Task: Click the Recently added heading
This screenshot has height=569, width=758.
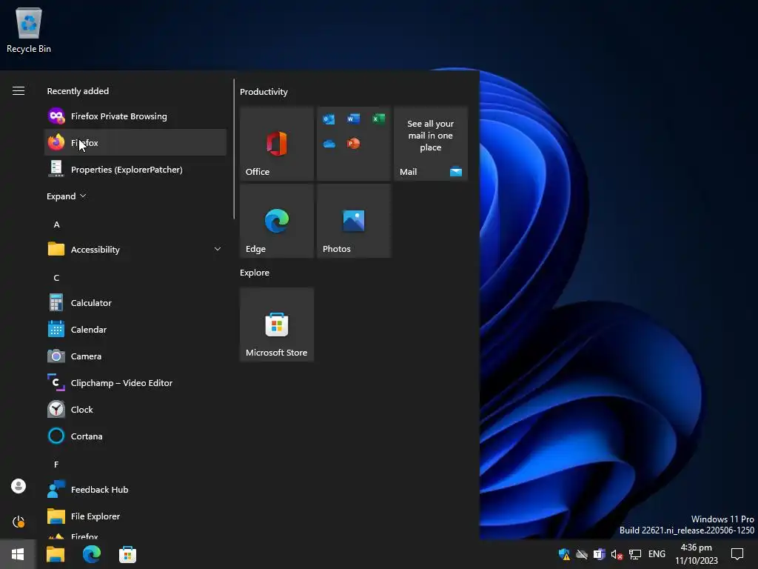Action: [x=78, y=91]
